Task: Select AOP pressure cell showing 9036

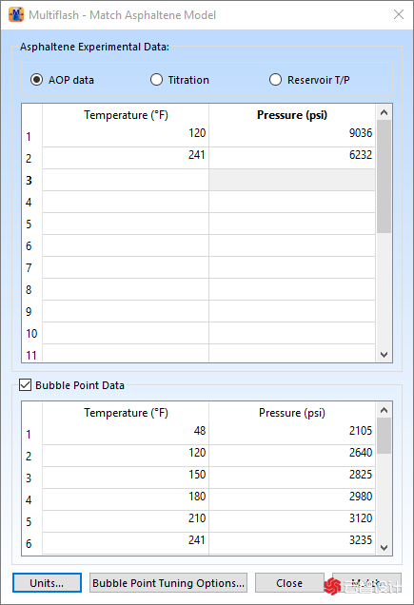Action: pyautogui.click(x=292, y=135)
